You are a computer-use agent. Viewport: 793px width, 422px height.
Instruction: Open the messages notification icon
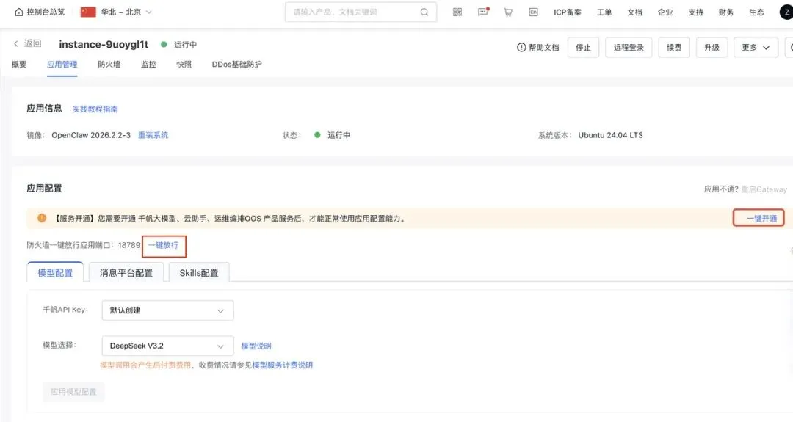pyautogui.click(x=483, y=12)
